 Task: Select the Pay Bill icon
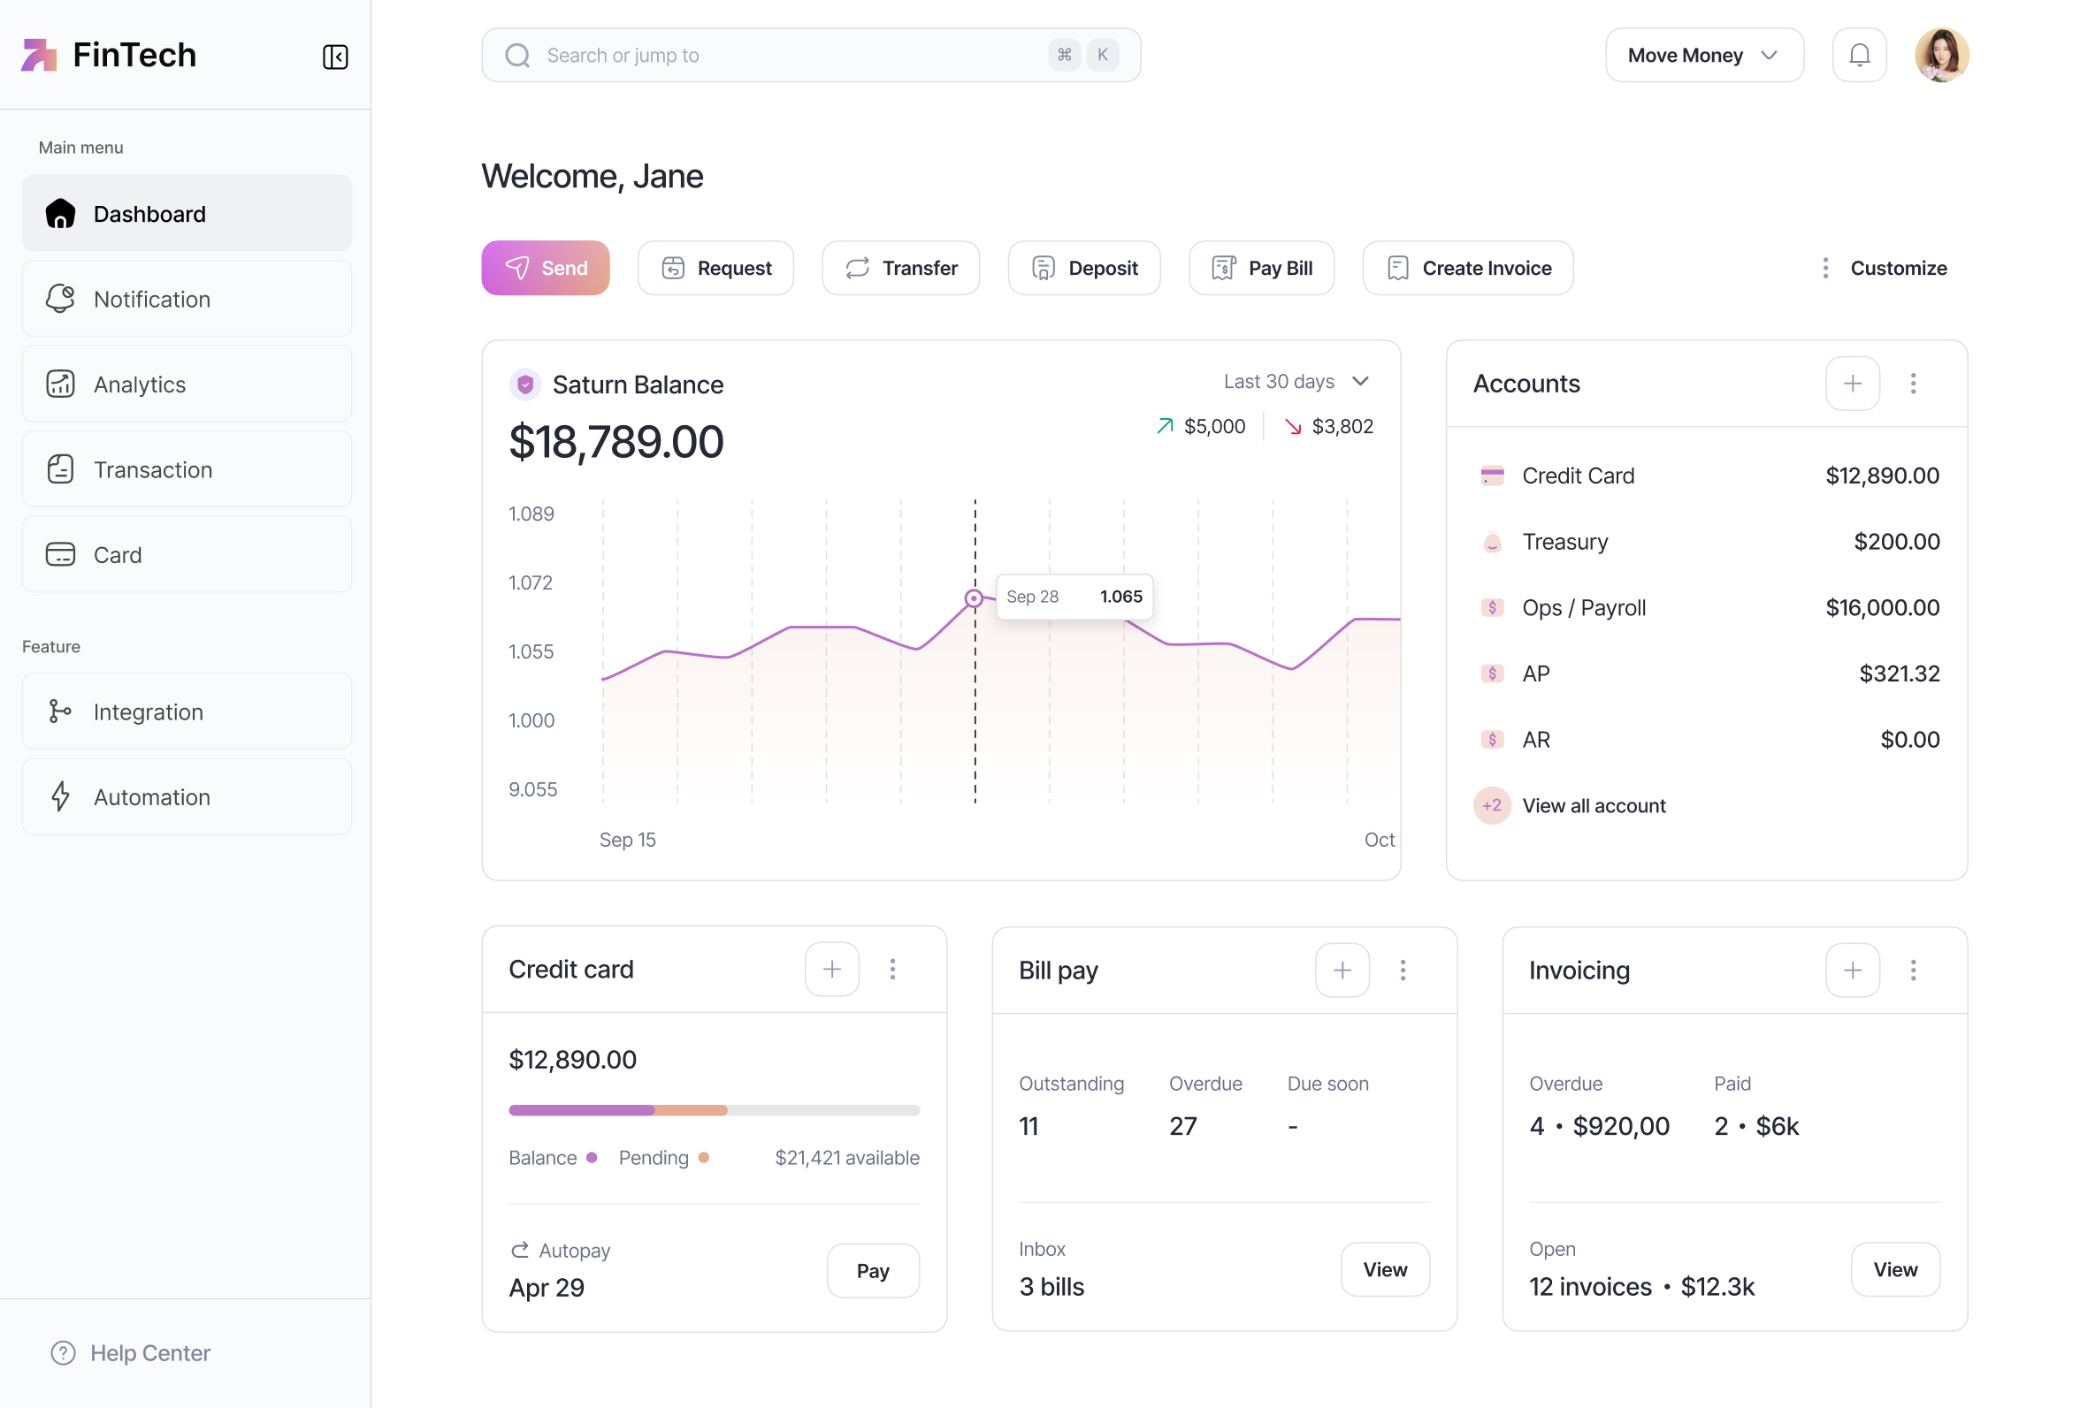(1224, 268)
